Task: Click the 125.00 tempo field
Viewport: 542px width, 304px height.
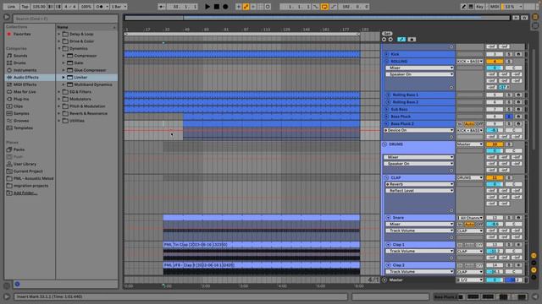Action: point(39,7)
